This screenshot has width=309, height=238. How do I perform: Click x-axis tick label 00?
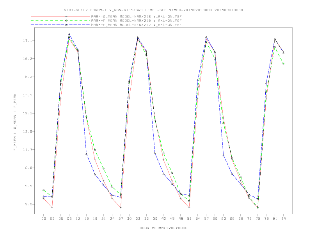[44, 219]
